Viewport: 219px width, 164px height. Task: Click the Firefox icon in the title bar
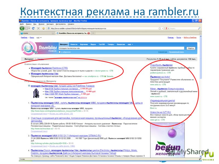[x=20, y=21]
